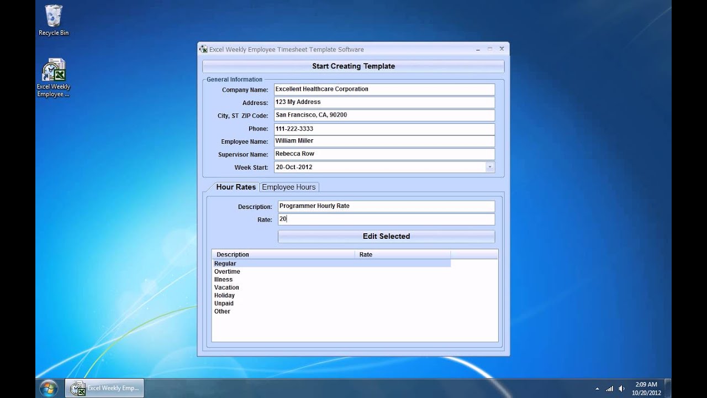Show hidden tray icons arrow
The width and height of the screenshot is (707, 398).
click(597, 389)
